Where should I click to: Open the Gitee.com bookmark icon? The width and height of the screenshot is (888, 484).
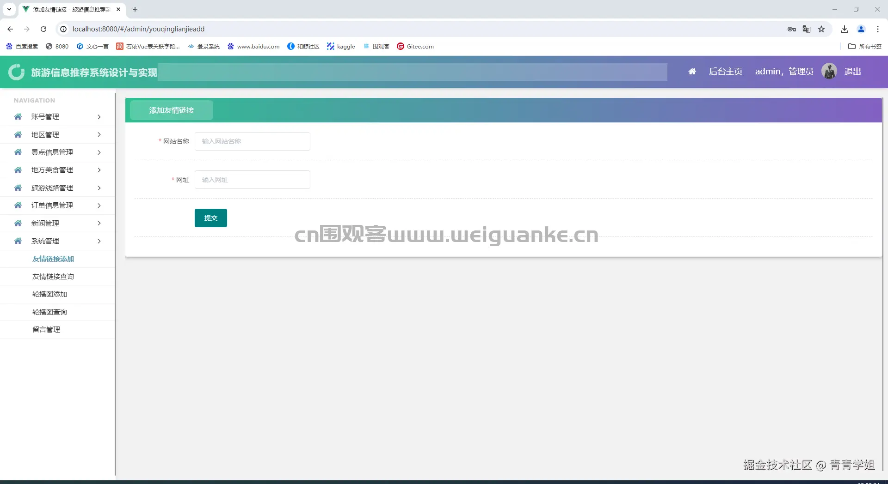tap(401, 46)
